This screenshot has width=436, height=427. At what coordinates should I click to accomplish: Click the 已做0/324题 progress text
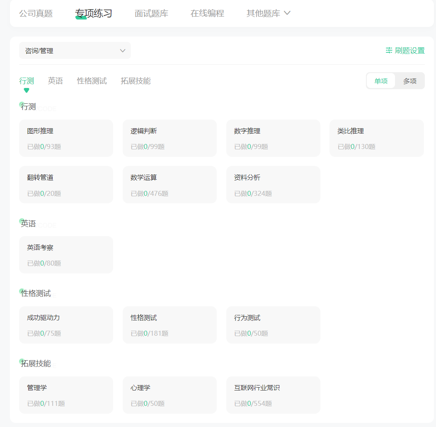253,193
